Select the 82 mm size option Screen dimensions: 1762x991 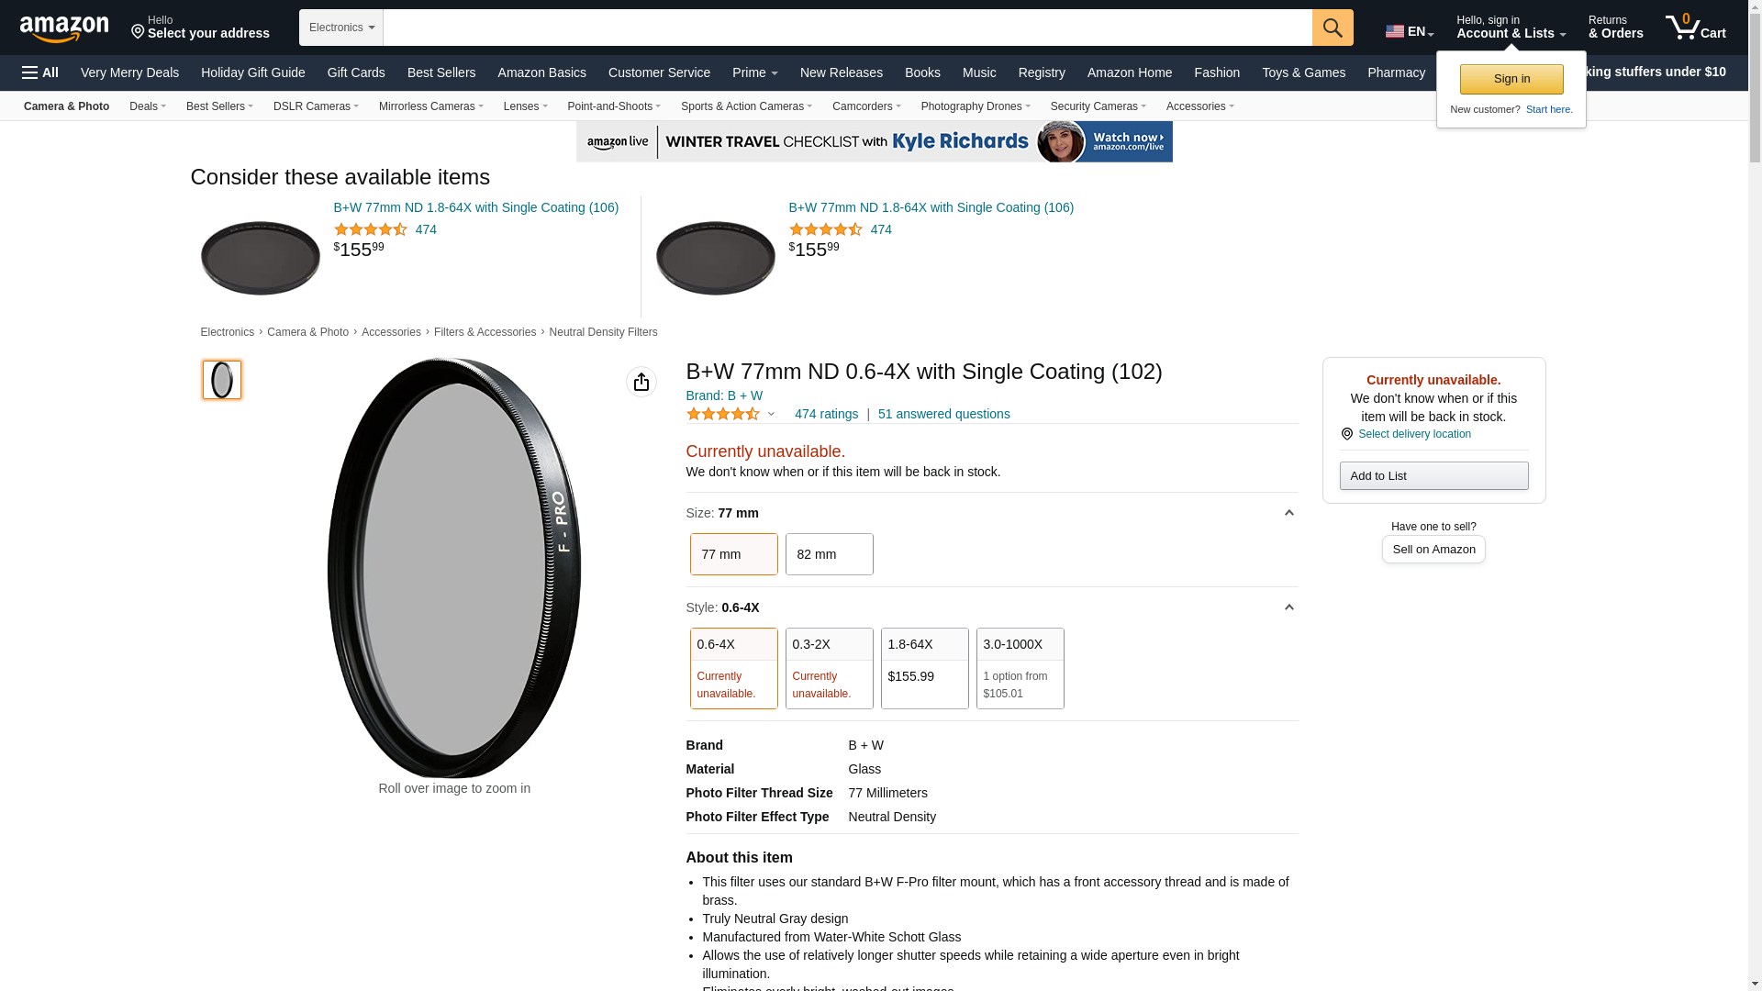coord(829,554)
